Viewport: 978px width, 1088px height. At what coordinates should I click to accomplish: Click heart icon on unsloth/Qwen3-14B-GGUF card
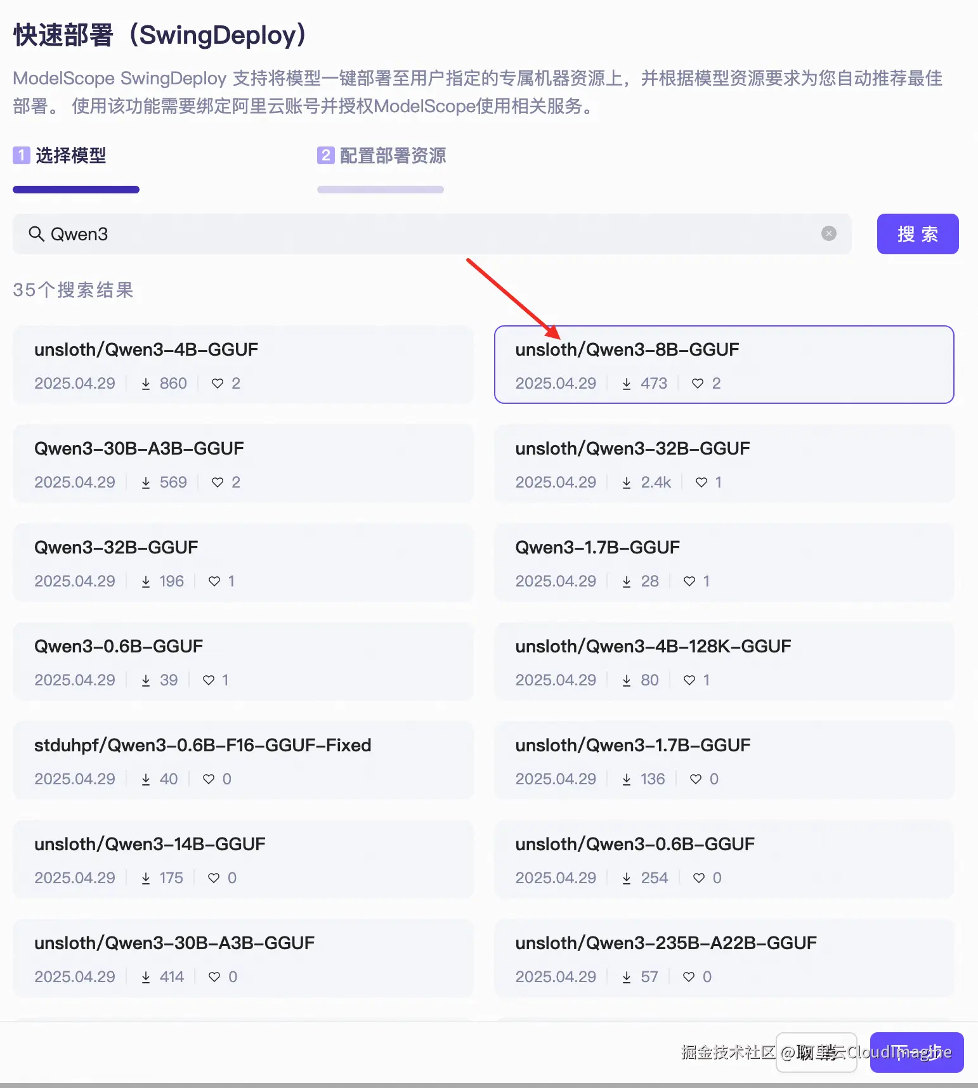pos(214,878)
